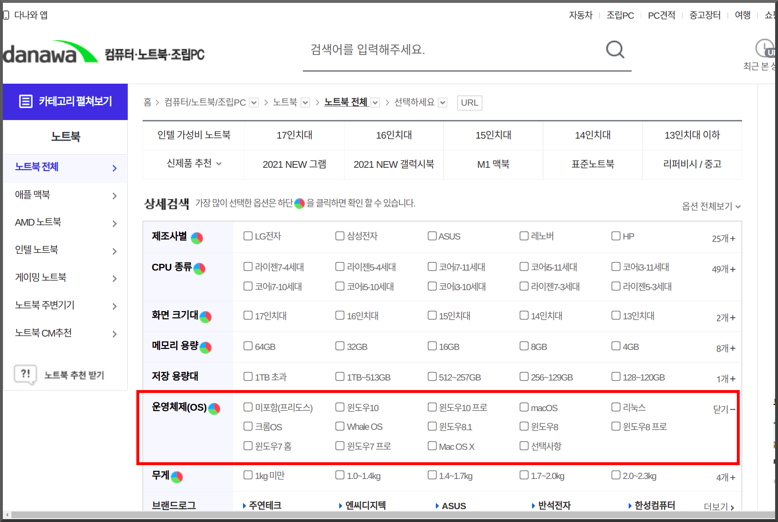Viewport: 778px width, 522px height.
Task: Click pie chart icon next to 운영체제(OS)
Action: click(214, 409)
